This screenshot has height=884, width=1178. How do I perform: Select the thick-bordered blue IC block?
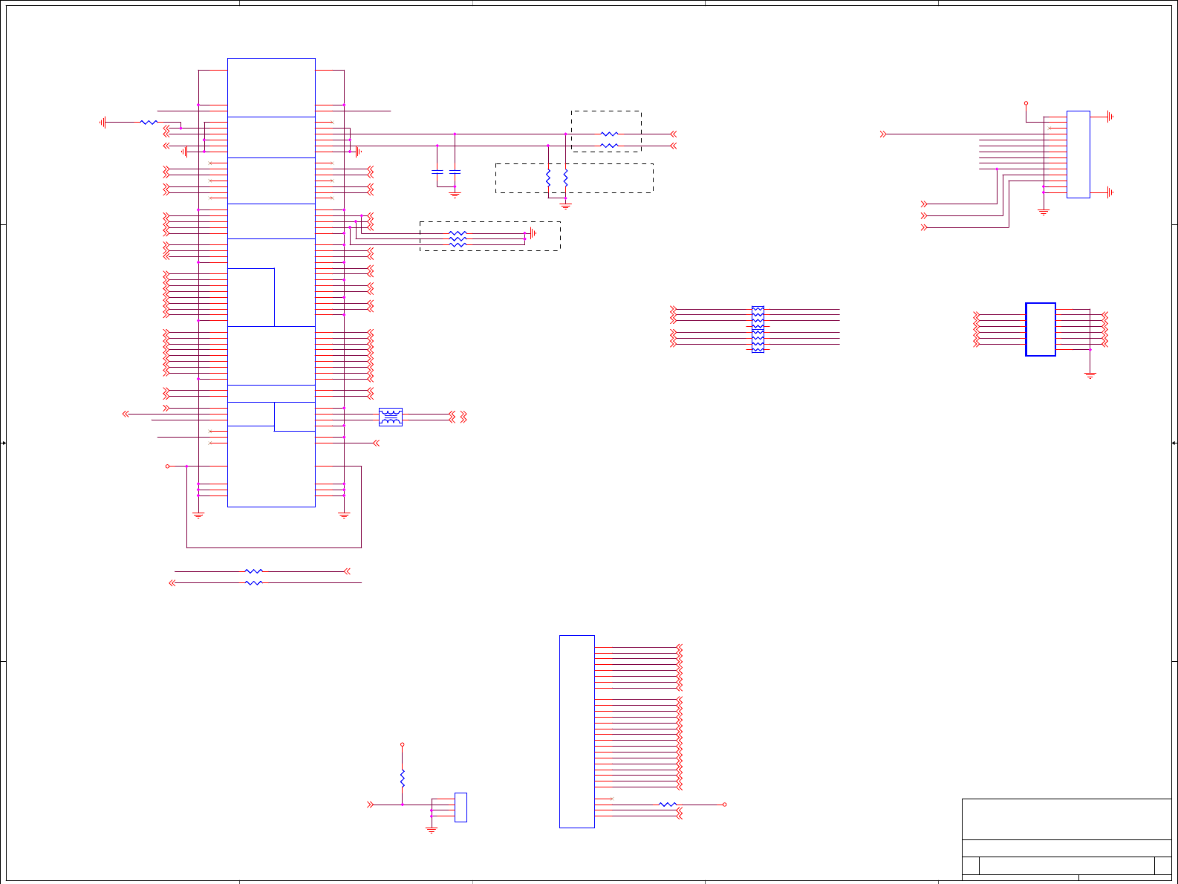[1041, 329]
